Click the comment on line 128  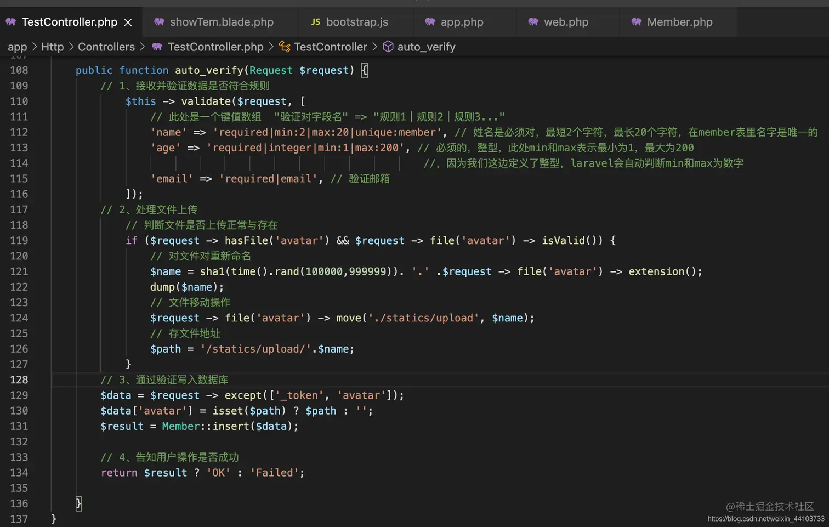[x=164, y=379]
